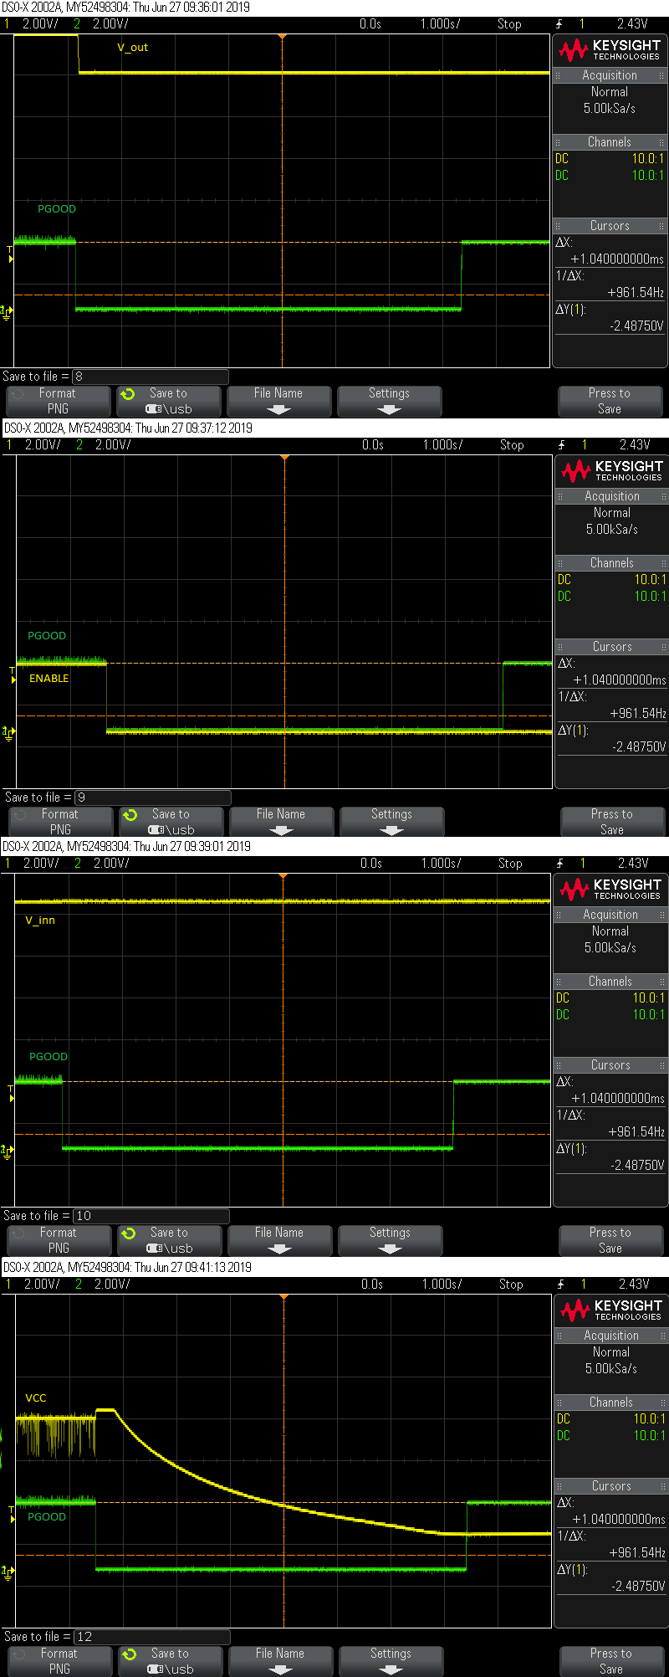The height and width of the screenshot is (1677, 669).
Task: Click the refresh icon on Save to, file 12 capture
Action: (x=130, y=1654)
